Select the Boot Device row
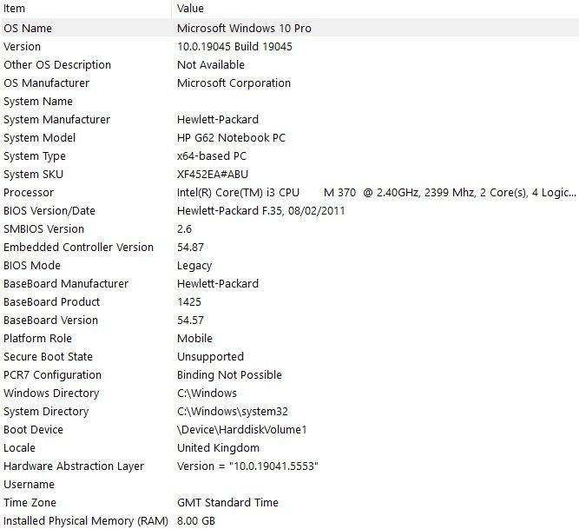This screenshot has height=529, width=579. [290, 430]
